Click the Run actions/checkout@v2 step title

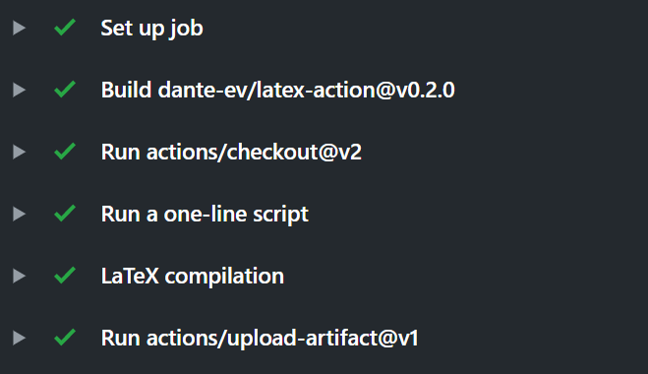[231, 153]
